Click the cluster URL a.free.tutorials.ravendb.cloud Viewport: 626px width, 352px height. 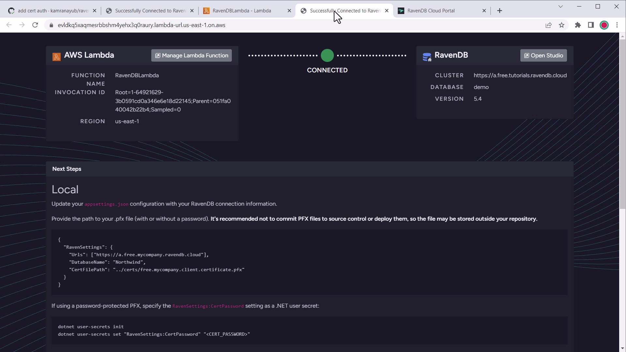(520, 75)
